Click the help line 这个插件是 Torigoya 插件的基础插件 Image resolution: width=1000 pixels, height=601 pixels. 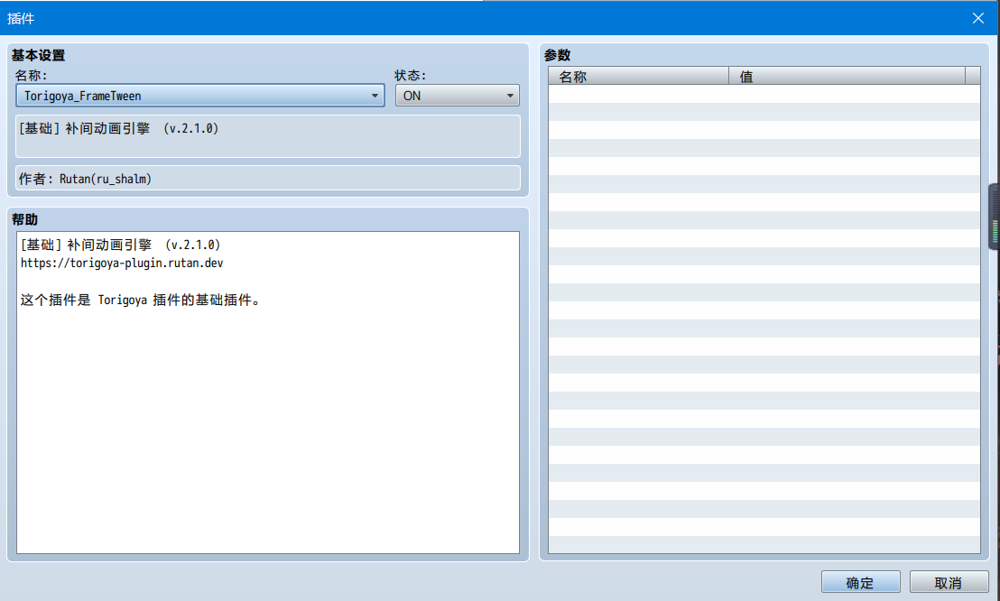[x=140, y=300]
